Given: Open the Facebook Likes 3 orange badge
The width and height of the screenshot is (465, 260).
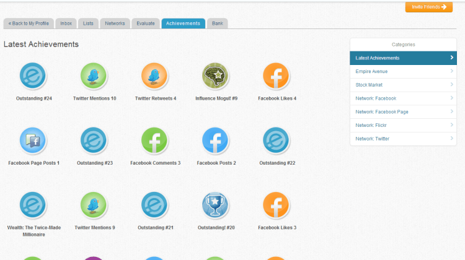Looking at the screenshot, I should pyautogui.click(x=276, y=205).
